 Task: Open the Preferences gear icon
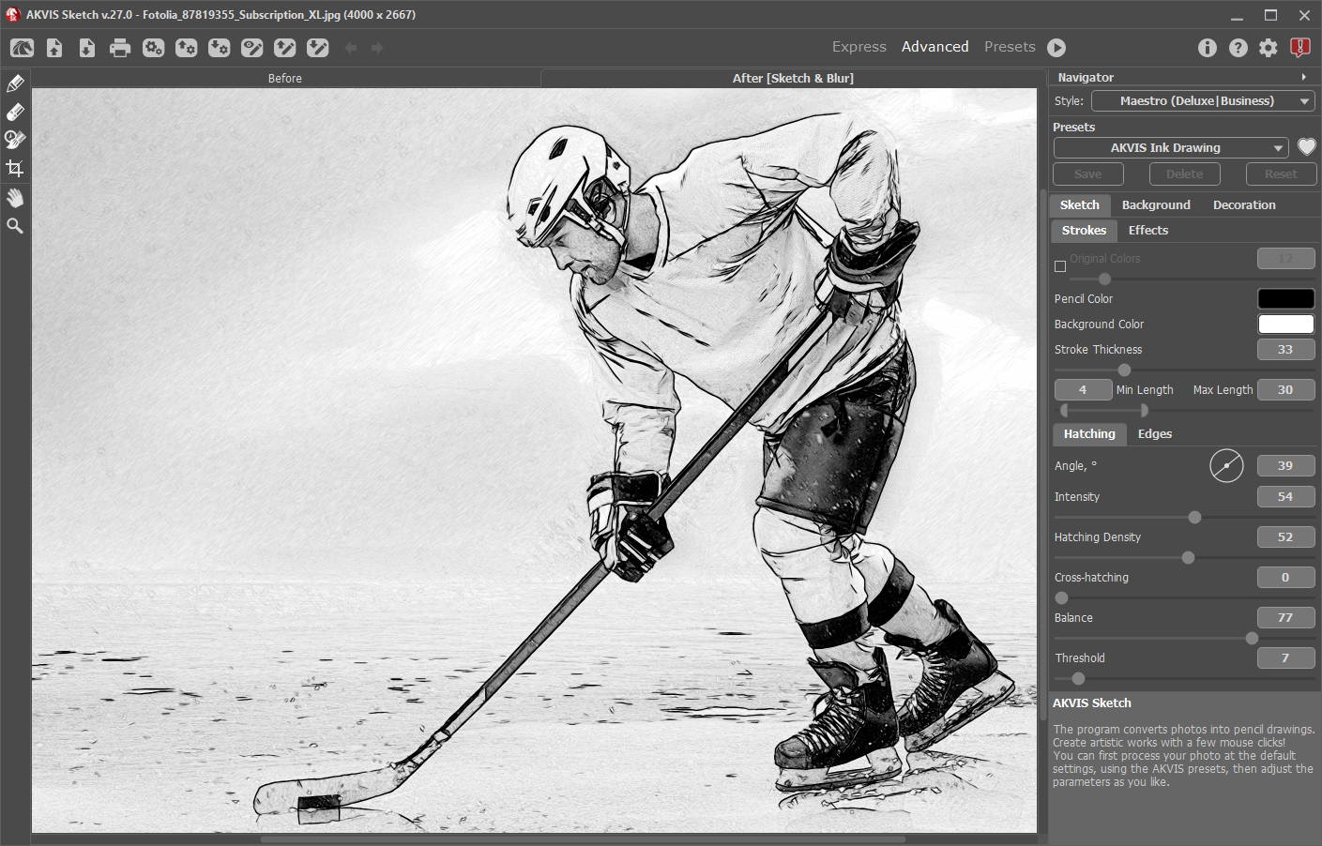tap(1269, 48)
